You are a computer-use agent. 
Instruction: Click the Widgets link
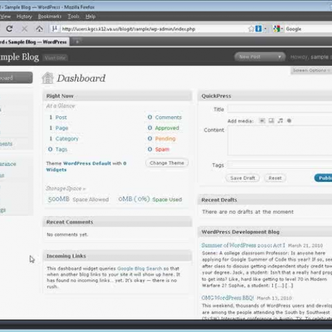click(x=56, y=170)
